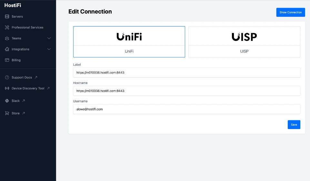Click the Label field caption

77,65
